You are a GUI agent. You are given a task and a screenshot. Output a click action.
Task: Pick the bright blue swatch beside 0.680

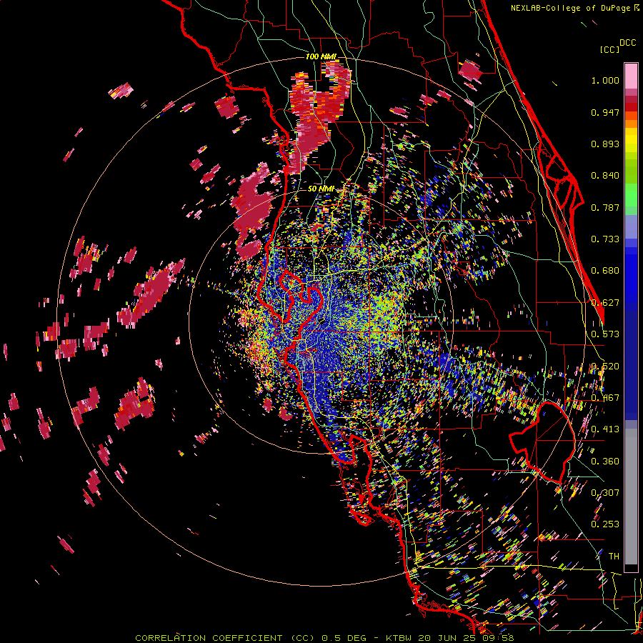point(631,275)
